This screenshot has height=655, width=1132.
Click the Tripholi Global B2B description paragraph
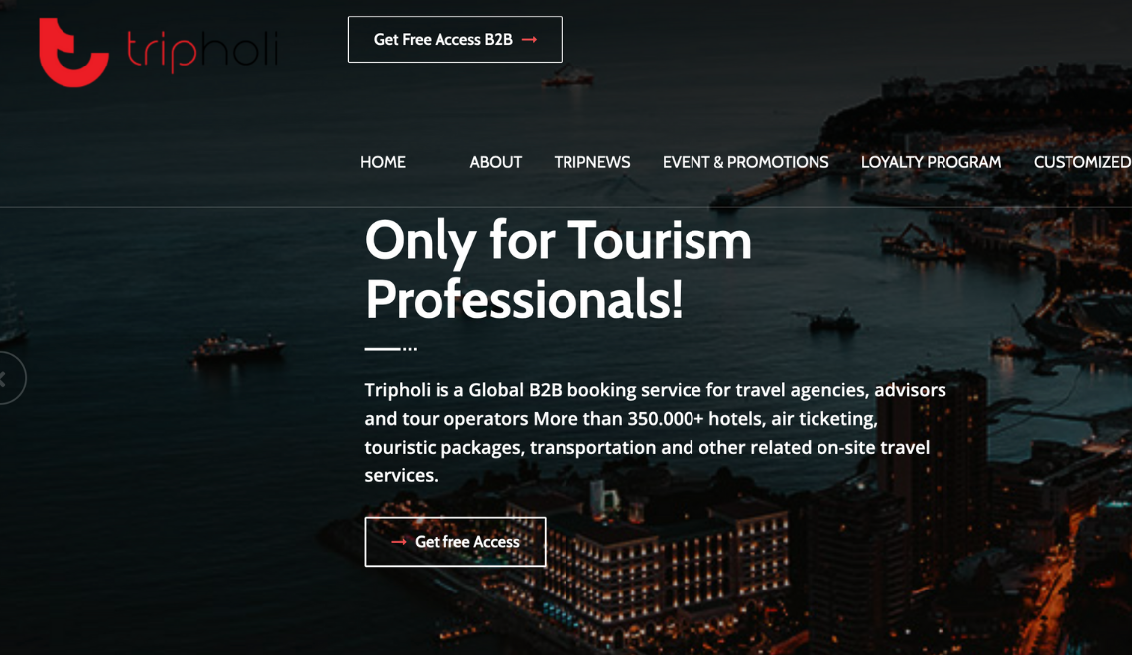click(655, 433)
